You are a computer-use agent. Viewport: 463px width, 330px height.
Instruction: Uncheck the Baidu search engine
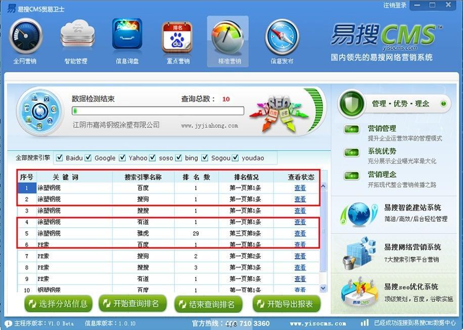[60, 157]
